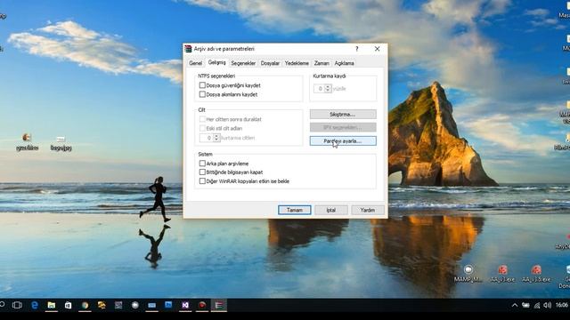Image resolution: width=570 pixels, height=320 pixels.
Task: Open the Yedekleme tab
Action: point(297,63)
